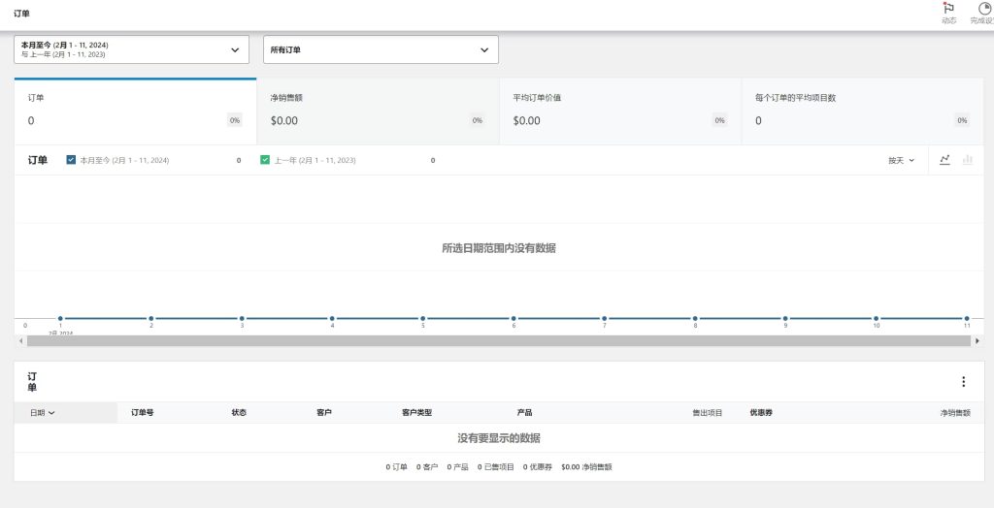The height and width of the screenshot is (508, 994).
Task: Click the day 6 data point on chart
Action: coord(514,318)
